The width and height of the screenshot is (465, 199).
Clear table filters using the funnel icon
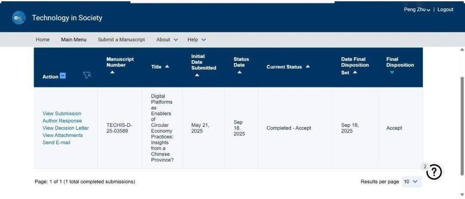tap(87, 76)
